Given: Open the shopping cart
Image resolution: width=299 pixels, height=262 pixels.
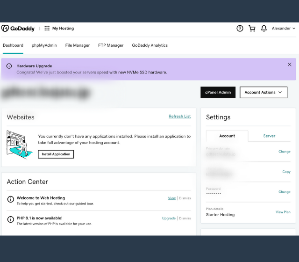Looking at the screenshot, I should coord(252,29).
